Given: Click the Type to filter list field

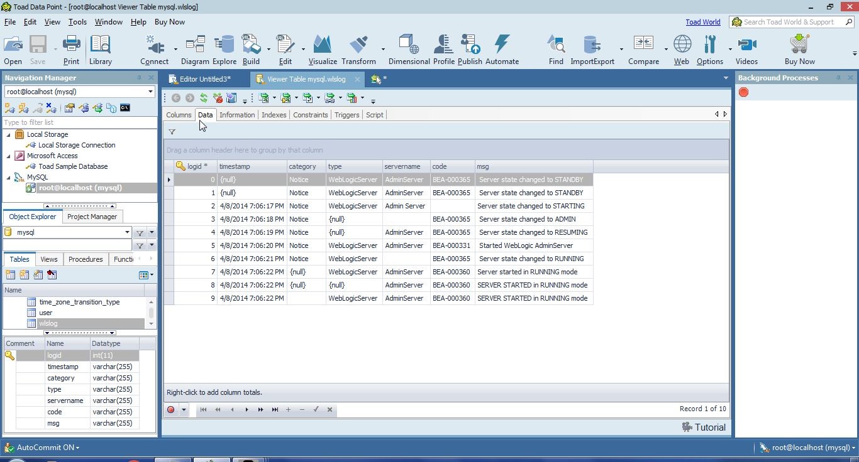Looking at the screenshot, I should pyautogui.click(x=79, y=122).
